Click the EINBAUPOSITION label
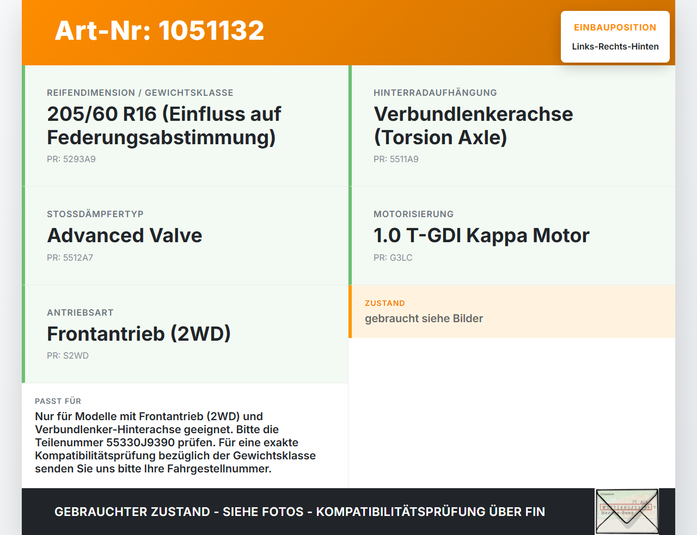The width and height of the screenshot is (697, 535). click(x=615, y=28)
